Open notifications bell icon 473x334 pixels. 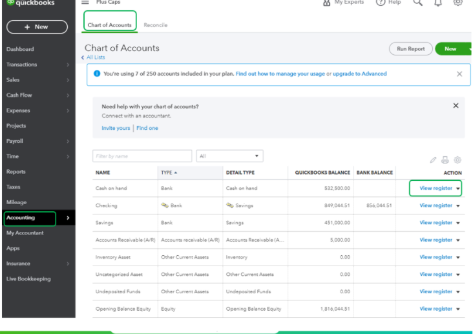point(438,3)
